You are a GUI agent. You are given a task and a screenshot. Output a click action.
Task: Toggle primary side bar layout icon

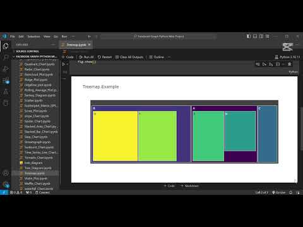click(x=249, y=37)
